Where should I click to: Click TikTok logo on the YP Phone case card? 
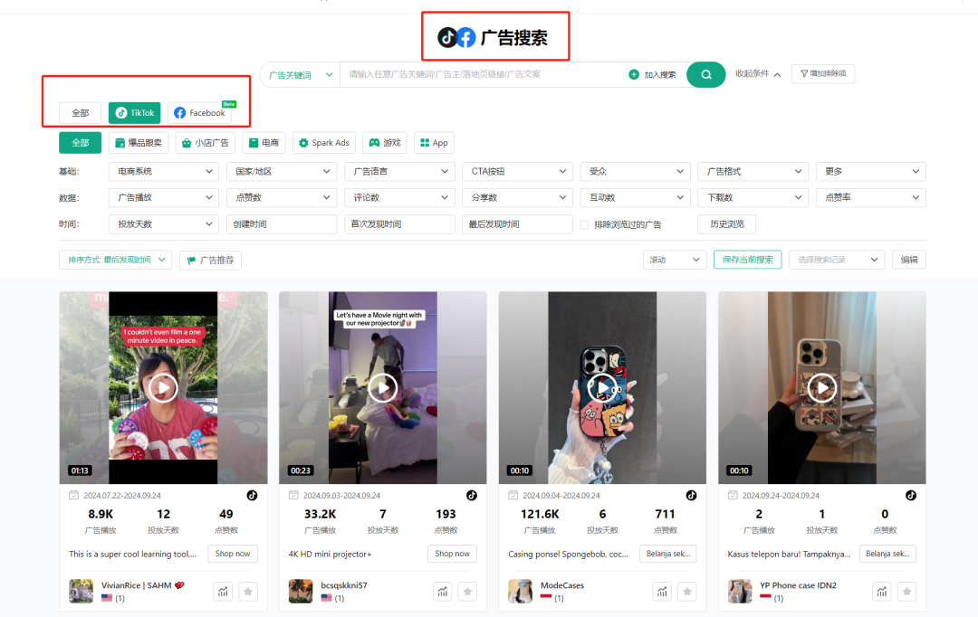point(911,496)
